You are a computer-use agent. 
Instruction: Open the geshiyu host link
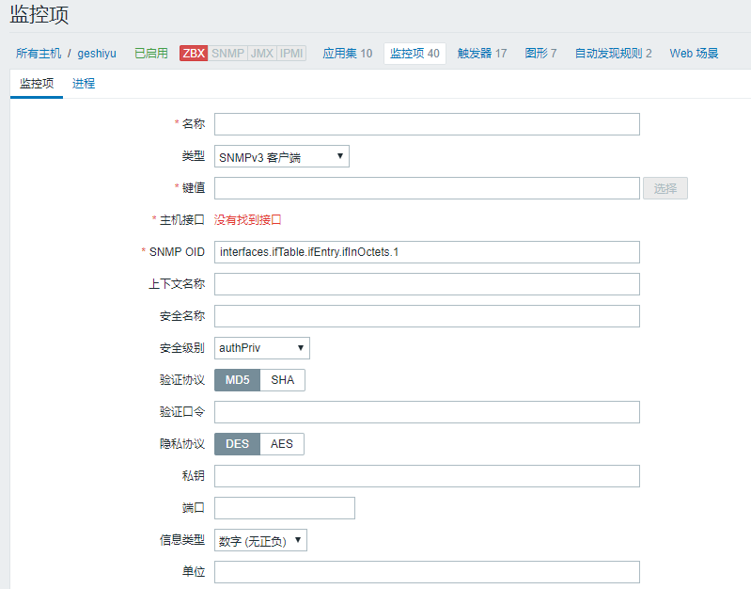(97, 54)
